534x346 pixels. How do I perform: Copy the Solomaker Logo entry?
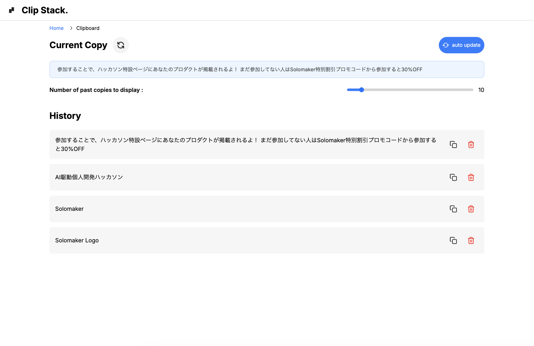[453, 240]
